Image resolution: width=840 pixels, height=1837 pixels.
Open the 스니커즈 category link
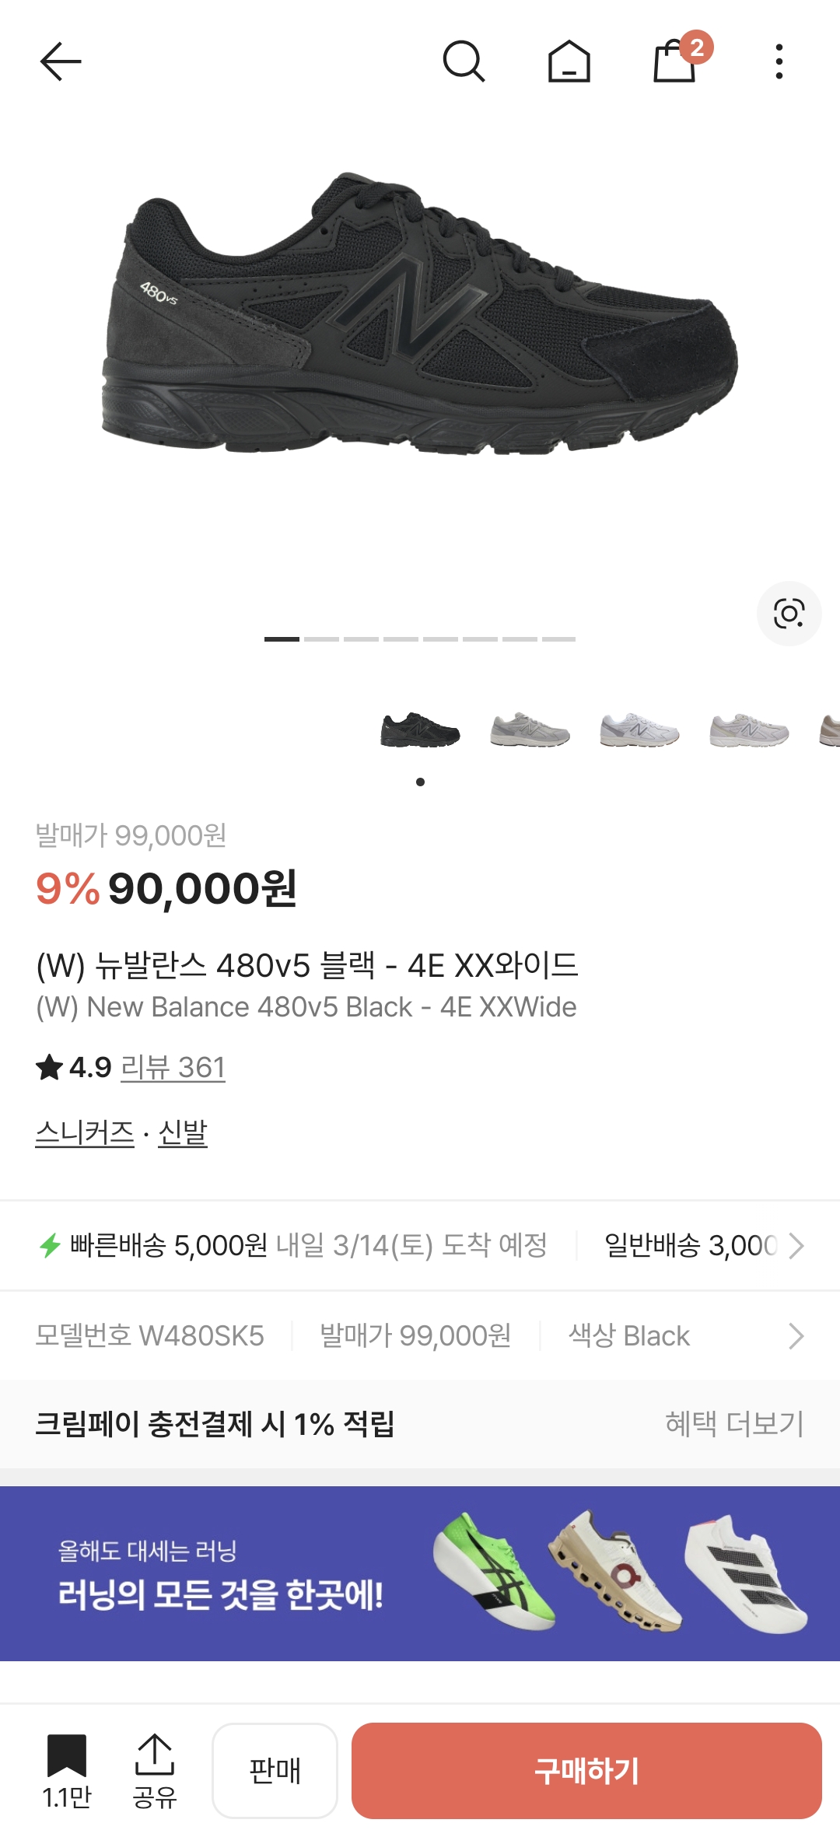85,1132
